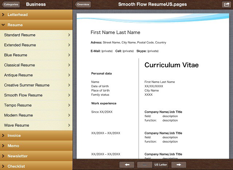233x170 pixels.
Task: Expand the Invoice section
Action: (x=36, y=135)
